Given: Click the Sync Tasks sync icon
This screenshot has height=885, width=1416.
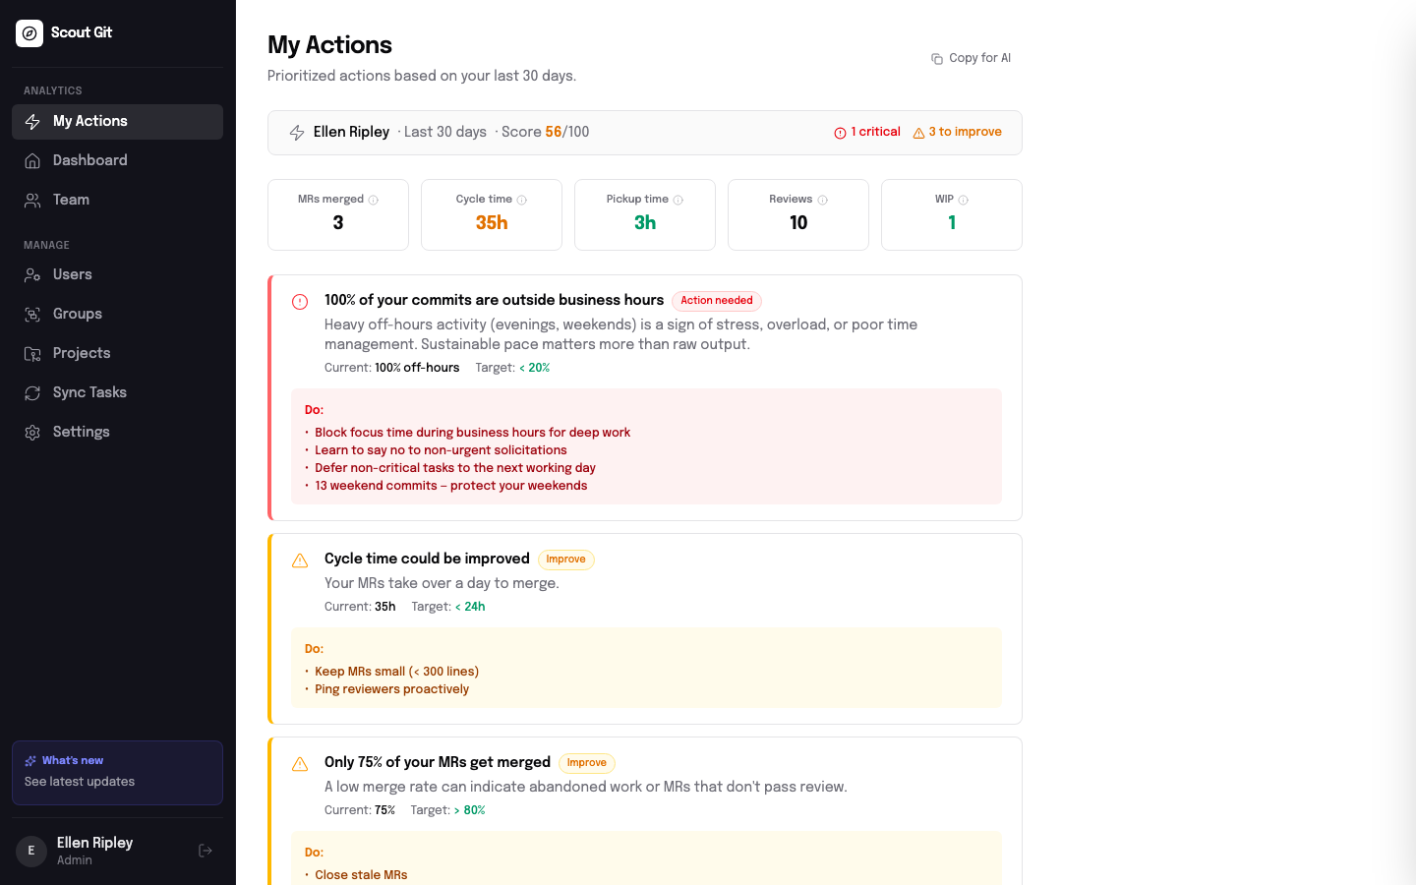Looking at the screenshot, I should [x=32, y=392].
